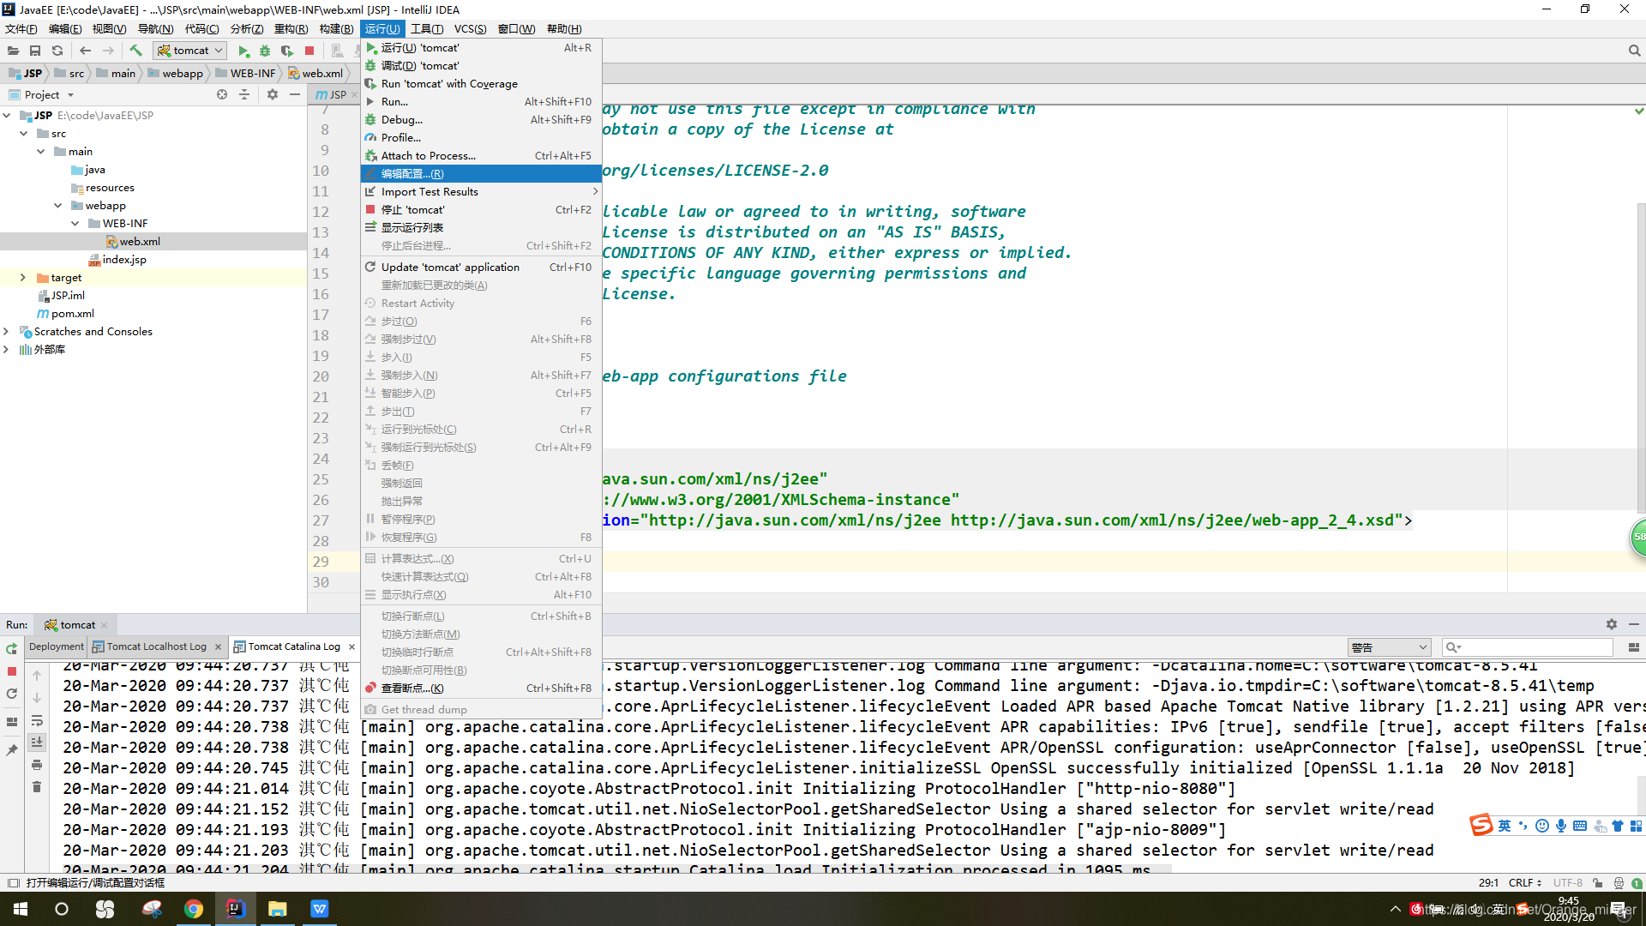Screen dimensions: 1646x926
Task: Open Import Test Results submenu
Action: coord(481,192)
